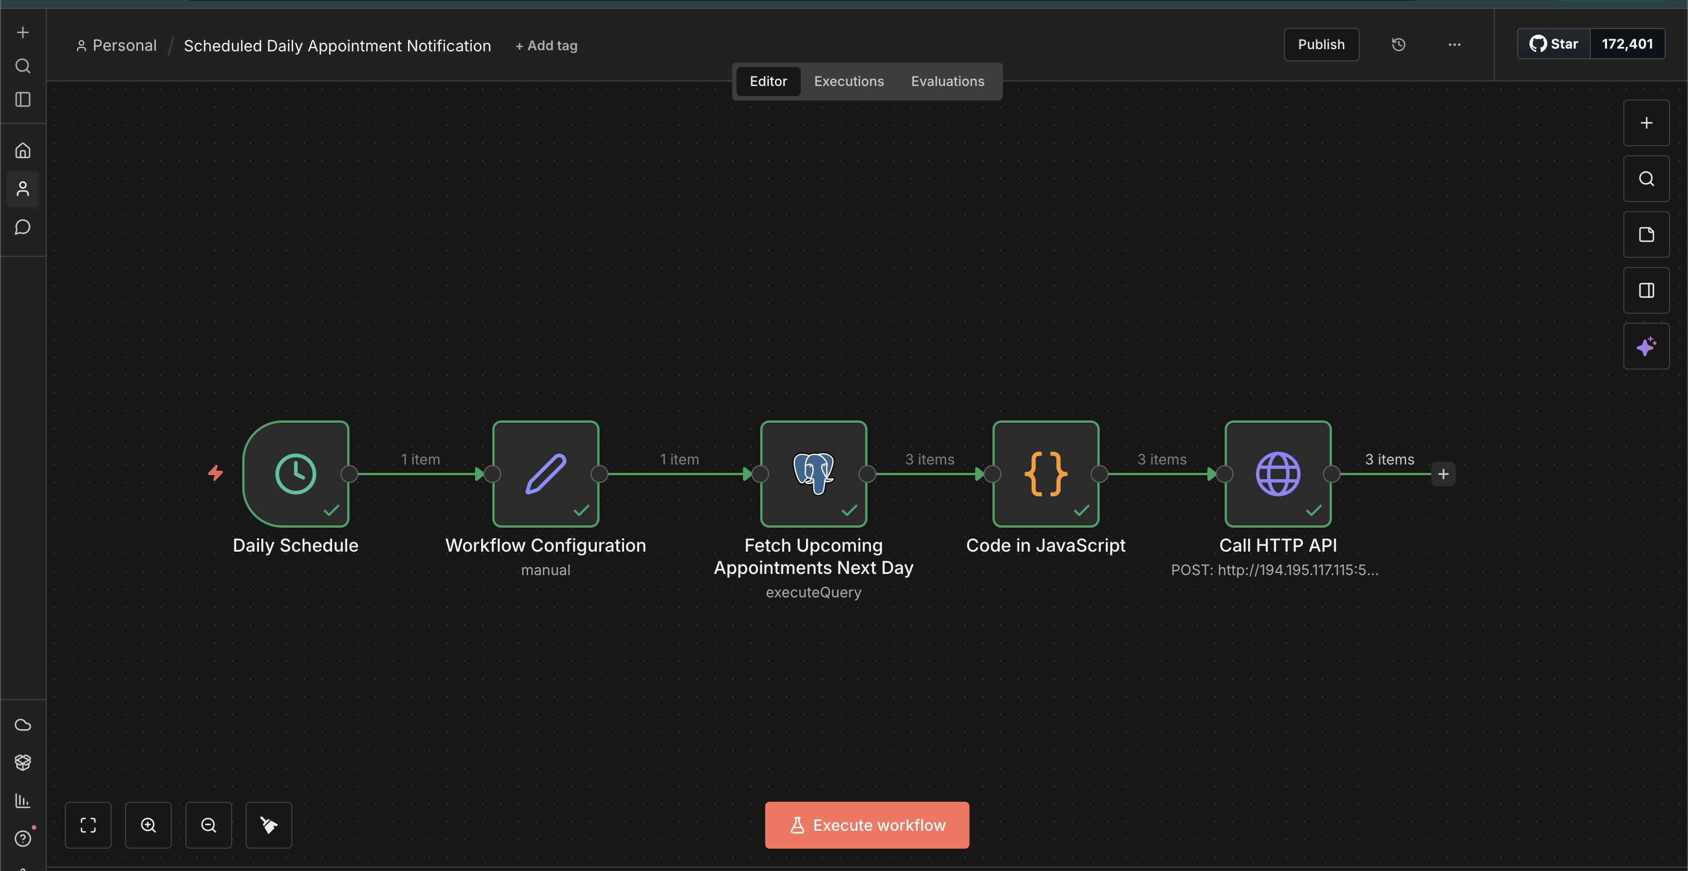Open the help menu
The width and height of the screenshot is (1688, 871).
(23, 839)
